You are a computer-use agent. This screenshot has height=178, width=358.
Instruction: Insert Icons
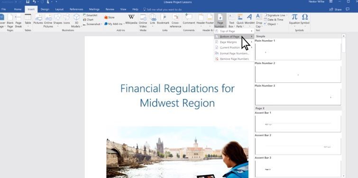(66, 19)
